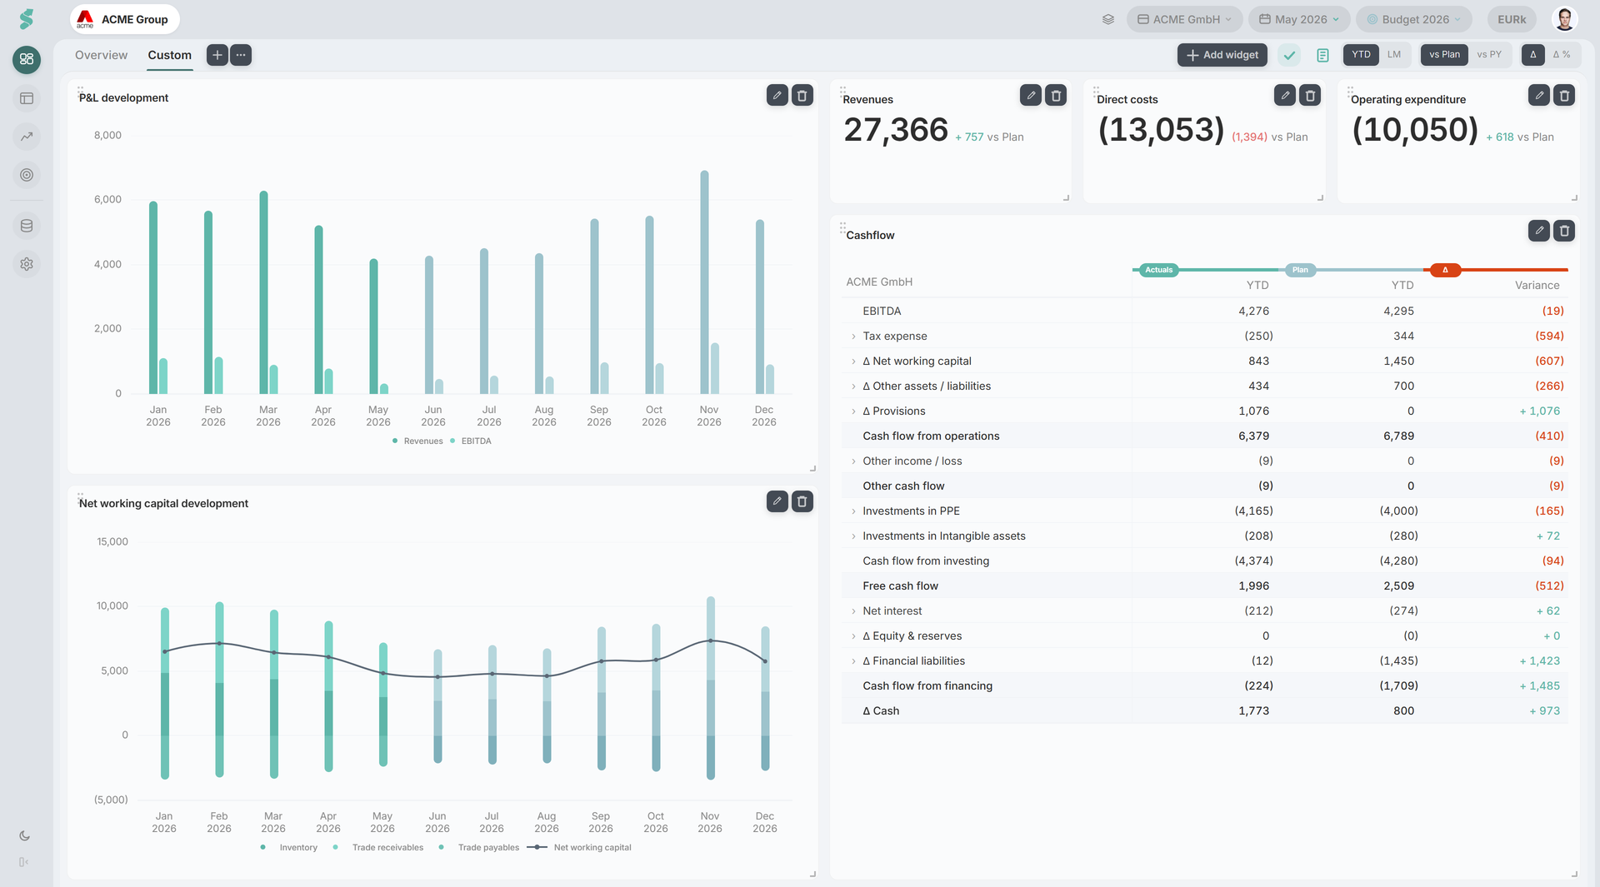
Task: Toggle Trade receivables series in legend
Action: 378,848
